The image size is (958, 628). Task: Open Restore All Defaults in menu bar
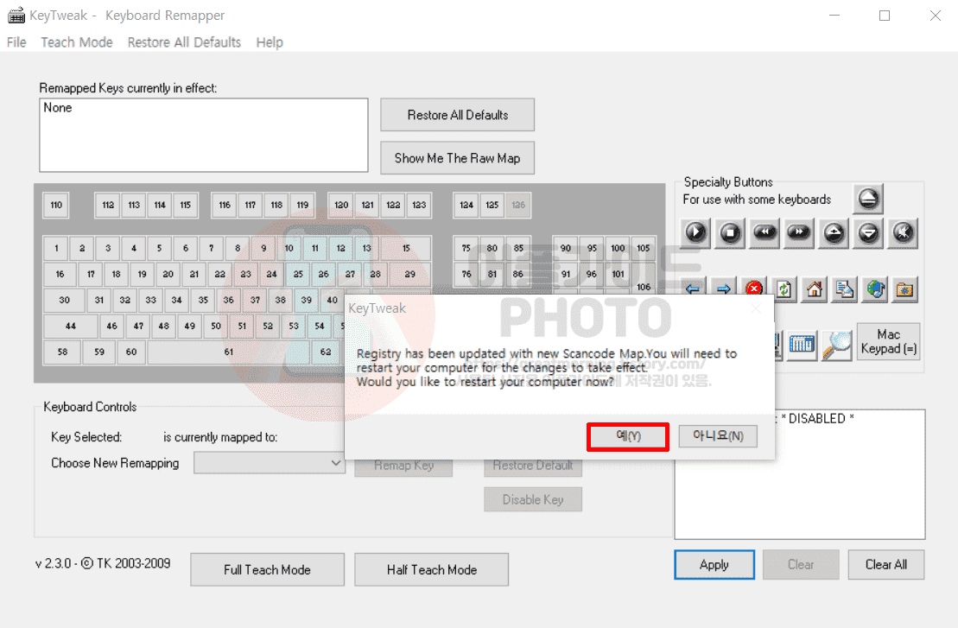[x=184, y=42]
